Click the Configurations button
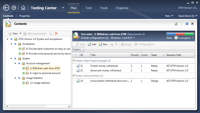The width and height of the screenshot is (200, 113). pos(144,44)
